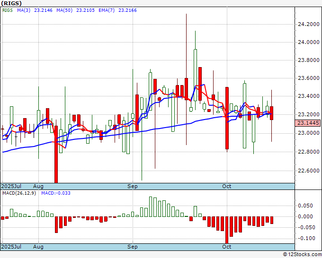This screenshot has width=322, height=258.
Task: Click the tall red candlestick in early August
Action: tap(56, 154)
